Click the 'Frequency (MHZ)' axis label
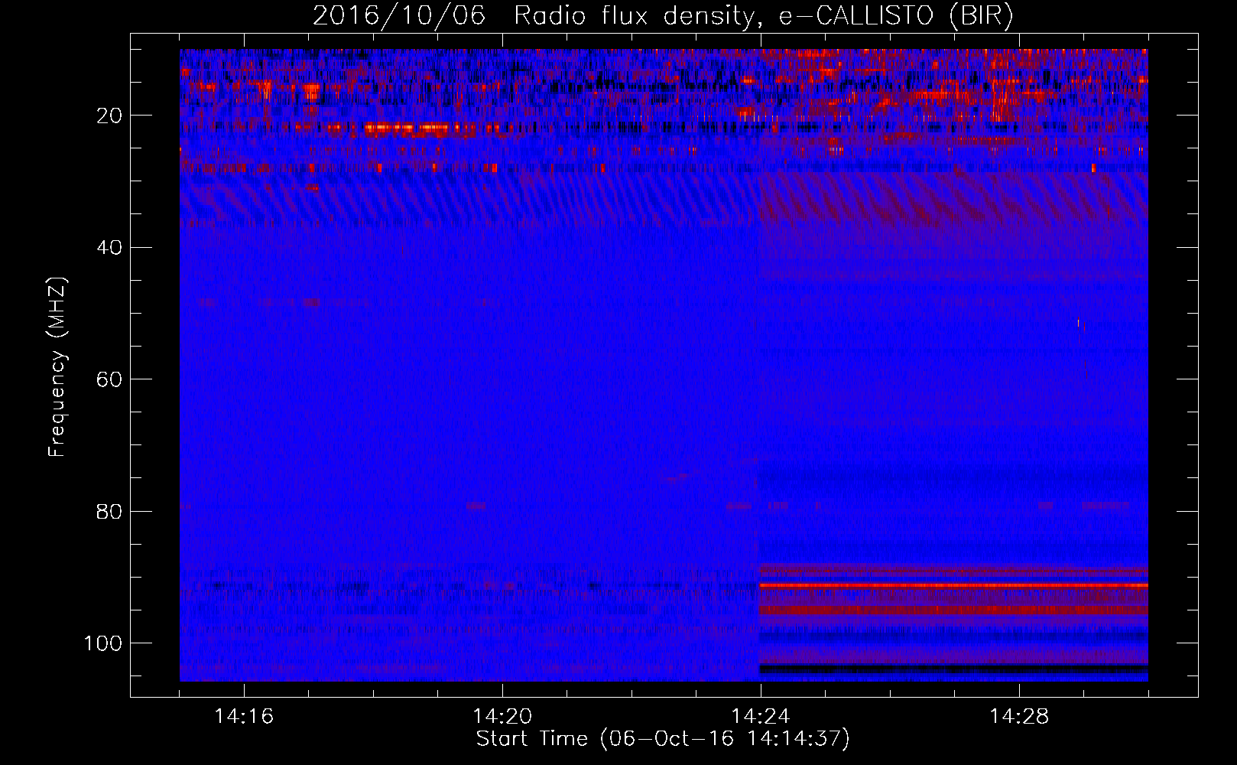1237x765 pixels. 57,367
